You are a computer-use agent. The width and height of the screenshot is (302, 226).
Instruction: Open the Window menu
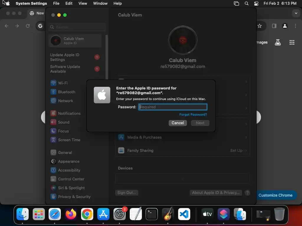point(100,4)
